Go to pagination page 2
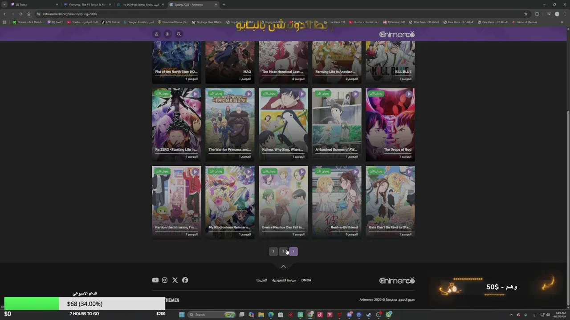The height and width of the screenshot is (320, 570). pos(283,252)
